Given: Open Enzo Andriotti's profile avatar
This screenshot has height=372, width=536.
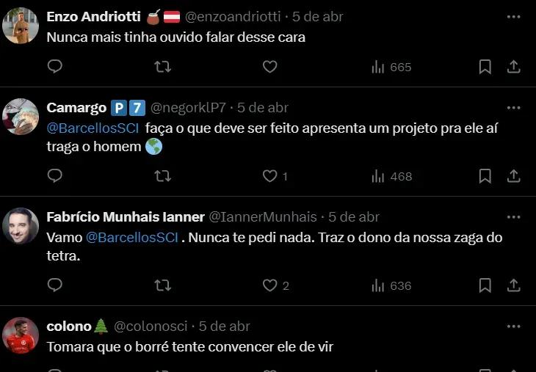Looking at the screenshot, I should tap(21, 25).
